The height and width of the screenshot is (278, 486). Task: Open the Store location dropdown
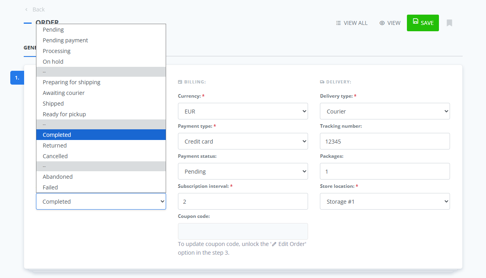(x=384, y=201)
